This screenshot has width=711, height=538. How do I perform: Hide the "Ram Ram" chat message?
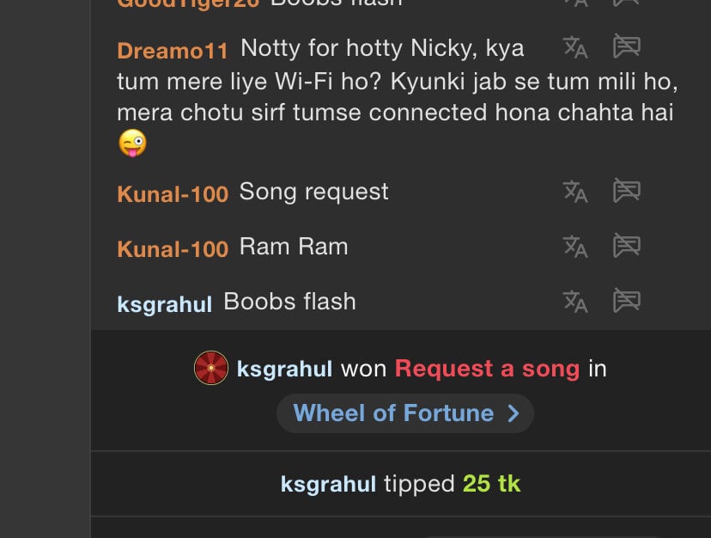627,247
